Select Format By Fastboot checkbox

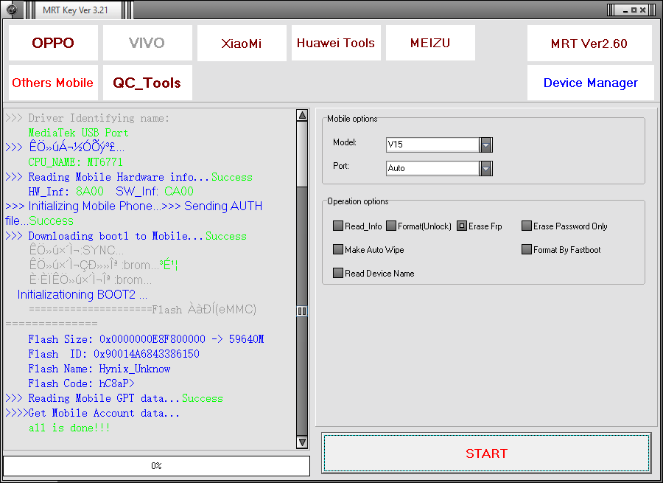pyautogui.click(x=527, y=250)
